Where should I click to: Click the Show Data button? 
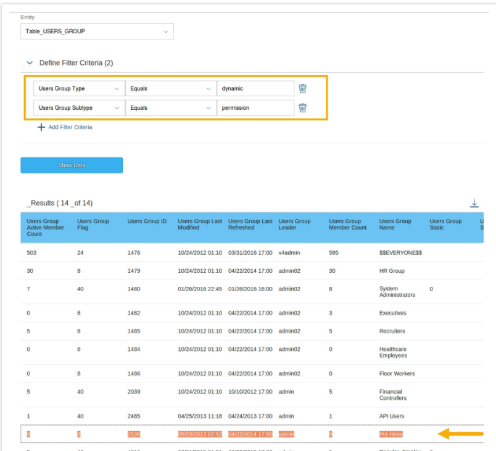coord(72,165)
